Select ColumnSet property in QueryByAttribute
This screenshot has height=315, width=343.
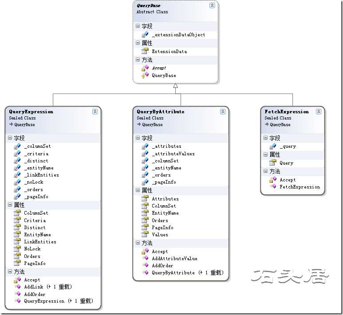click(164, 206)
